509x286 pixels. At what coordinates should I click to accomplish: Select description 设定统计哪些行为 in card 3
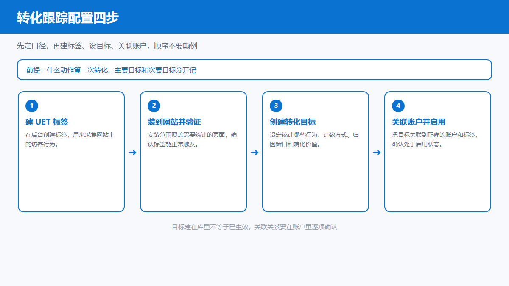pyautogui.click(x=314, y=139)
